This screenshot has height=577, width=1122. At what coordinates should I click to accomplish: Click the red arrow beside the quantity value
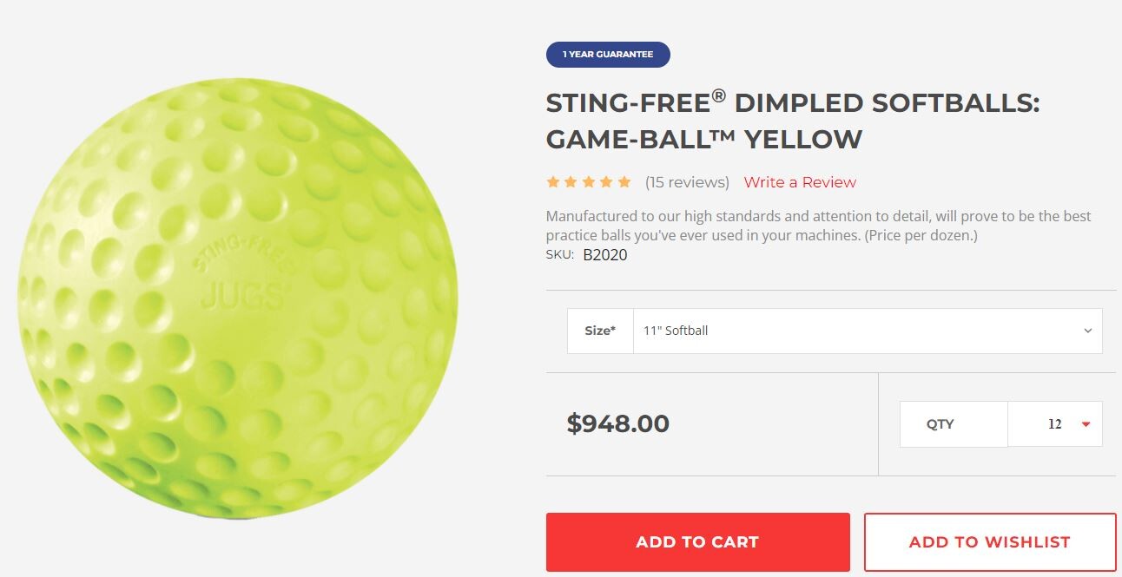[1084, 423]
